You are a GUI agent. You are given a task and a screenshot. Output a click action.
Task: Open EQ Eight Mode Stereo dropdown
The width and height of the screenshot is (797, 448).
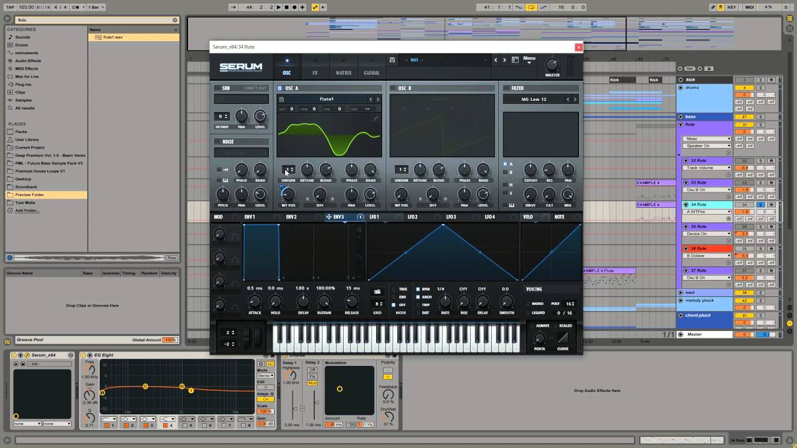tap(265, 376)
